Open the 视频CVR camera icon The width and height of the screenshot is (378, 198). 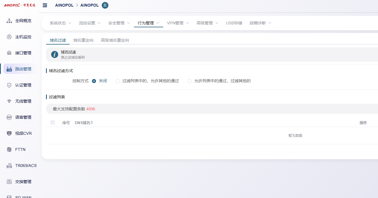coord(9,133)
